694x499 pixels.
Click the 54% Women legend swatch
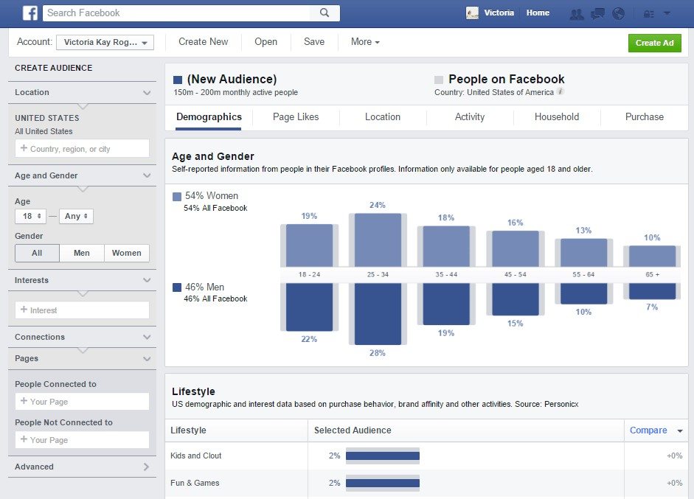pyautogui.click(x=176, y=196)
